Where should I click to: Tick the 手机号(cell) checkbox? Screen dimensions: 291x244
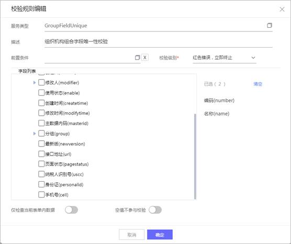(41, 195)
